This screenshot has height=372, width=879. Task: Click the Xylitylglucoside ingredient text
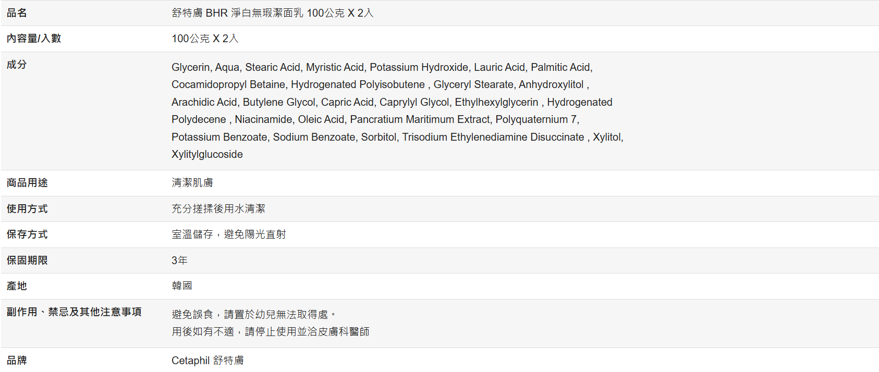[207, 154]
